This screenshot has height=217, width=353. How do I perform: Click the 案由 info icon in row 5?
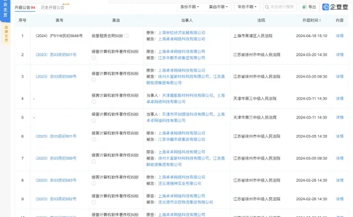(x=94, y=121)
